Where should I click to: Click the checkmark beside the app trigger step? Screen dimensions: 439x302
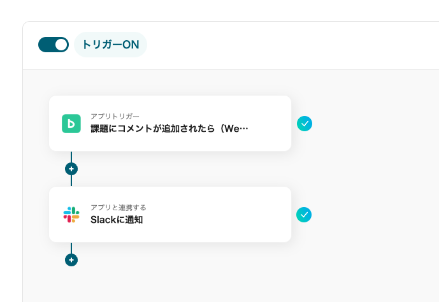[305, 123]
